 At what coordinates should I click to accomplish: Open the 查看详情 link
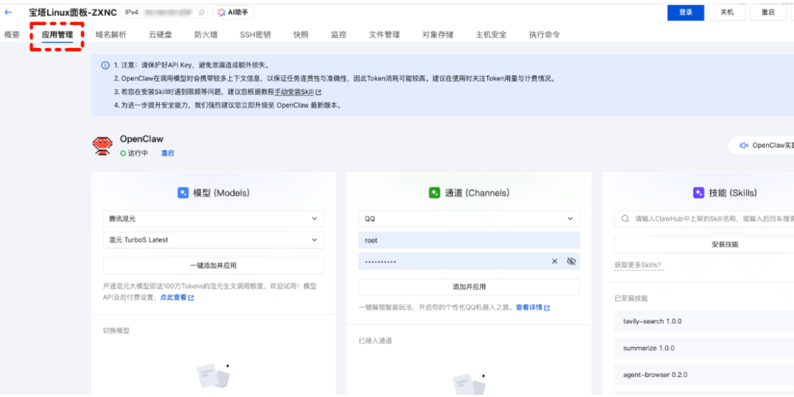[x=529, y=307]
